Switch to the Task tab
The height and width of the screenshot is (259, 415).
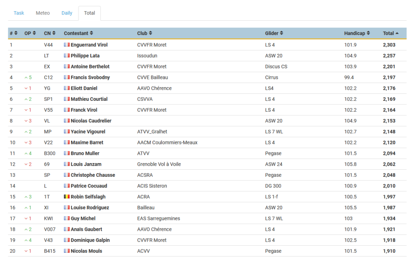(19, 13)
